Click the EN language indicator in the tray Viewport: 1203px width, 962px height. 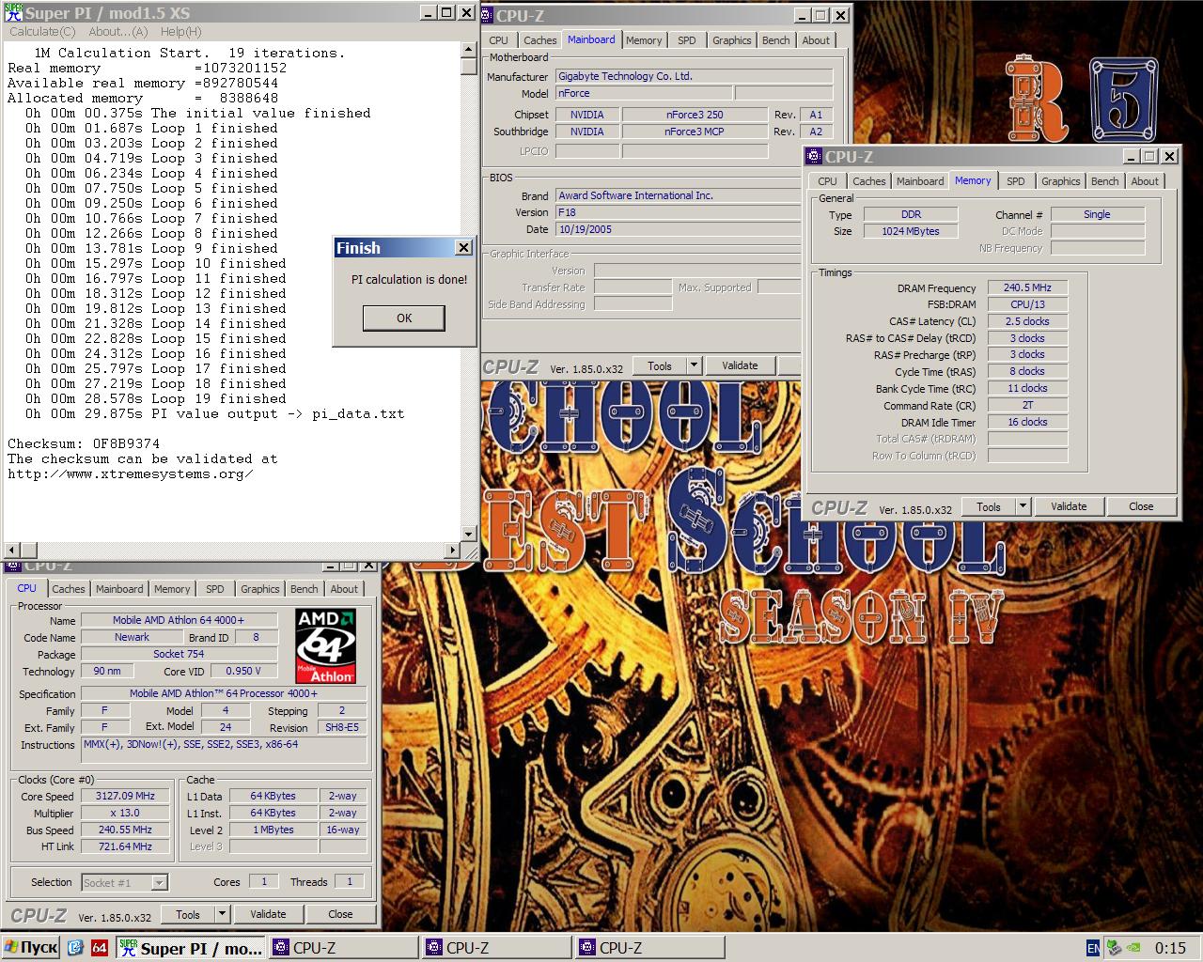click(1093, 948)
